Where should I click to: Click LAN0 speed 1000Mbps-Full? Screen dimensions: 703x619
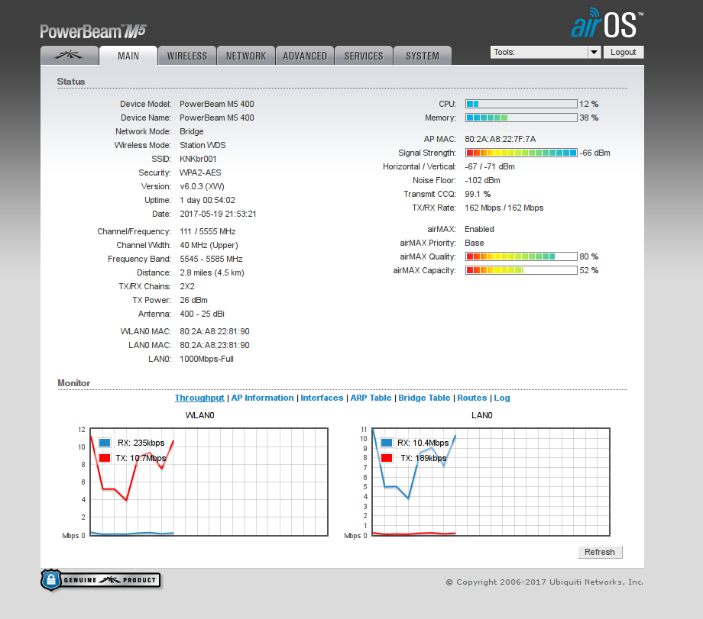(x=206, y=359)
